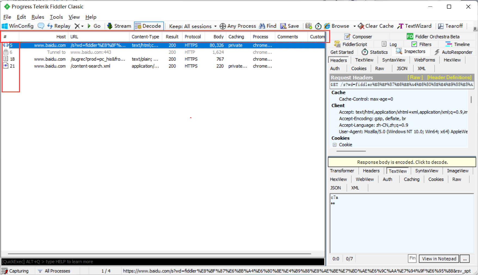Toggle the Capturing status indicator
478x275 pixels.
click(15, 271)
